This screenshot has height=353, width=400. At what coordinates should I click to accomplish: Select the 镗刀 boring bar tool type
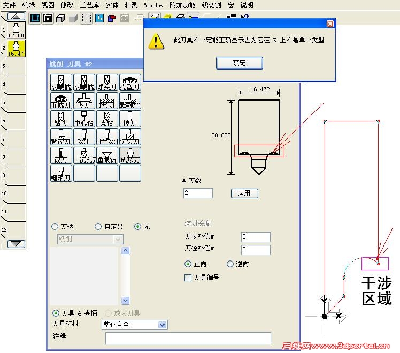130,119
